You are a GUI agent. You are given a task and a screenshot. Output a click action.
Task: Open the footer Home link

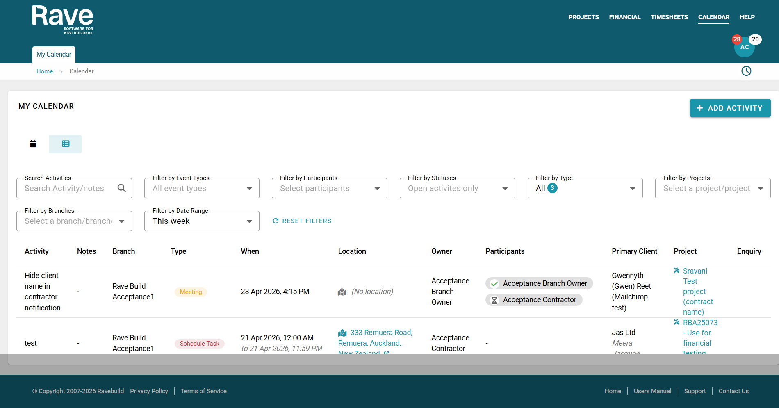[613, 391]
